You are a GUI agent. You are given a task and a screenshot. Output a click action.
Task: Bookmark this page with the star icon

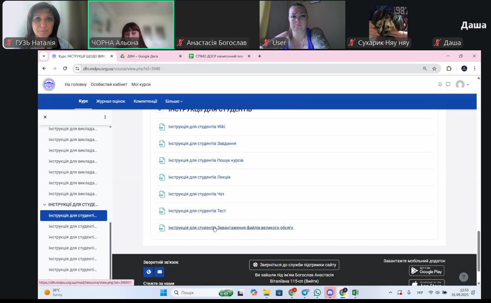434,68
